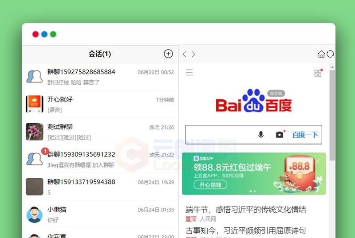Image resolution: width=355 pixels, height=238 pixels.
Task: Click the 你好 message preview
Action: coord(53,220)
